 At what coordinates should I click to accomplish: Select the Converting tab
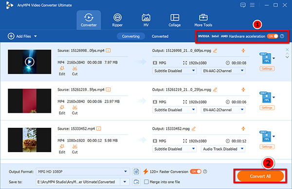click(131, 36)
